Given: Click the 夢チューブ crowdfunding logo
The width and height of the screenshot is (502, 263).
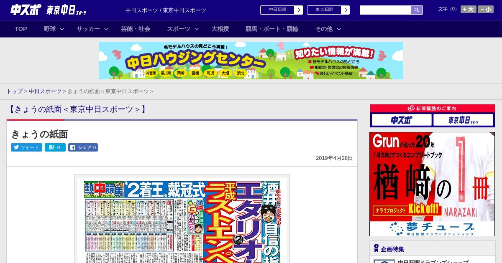Looking at the screenshot, I should [x=432, y=228].
